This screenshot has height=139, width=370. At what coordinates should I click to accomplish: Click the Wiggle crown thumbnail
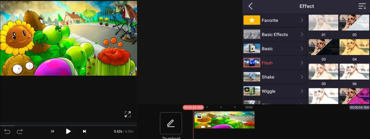252,91
